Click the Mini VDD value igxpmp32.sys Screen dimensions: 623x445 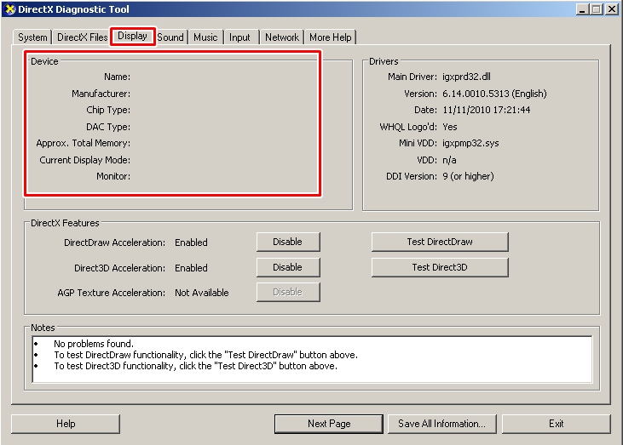(x=470, y=143)
